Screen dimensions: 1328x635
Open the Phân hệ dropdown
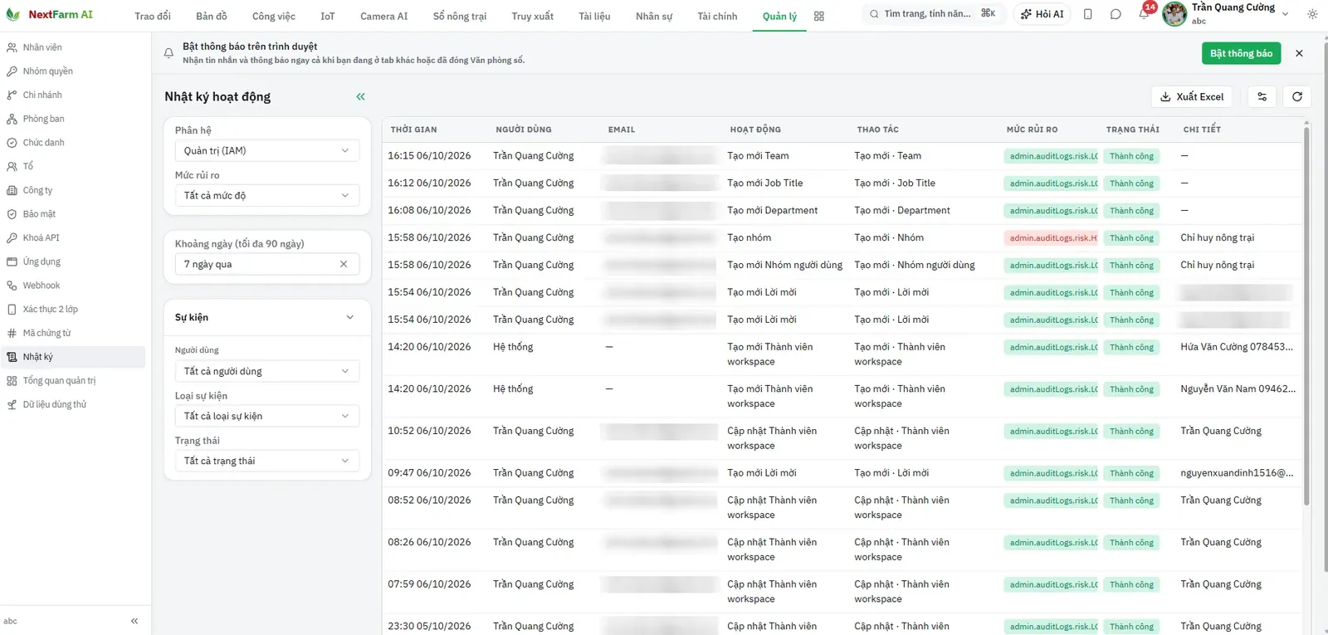pyautogui.click(x=267, y=150)
